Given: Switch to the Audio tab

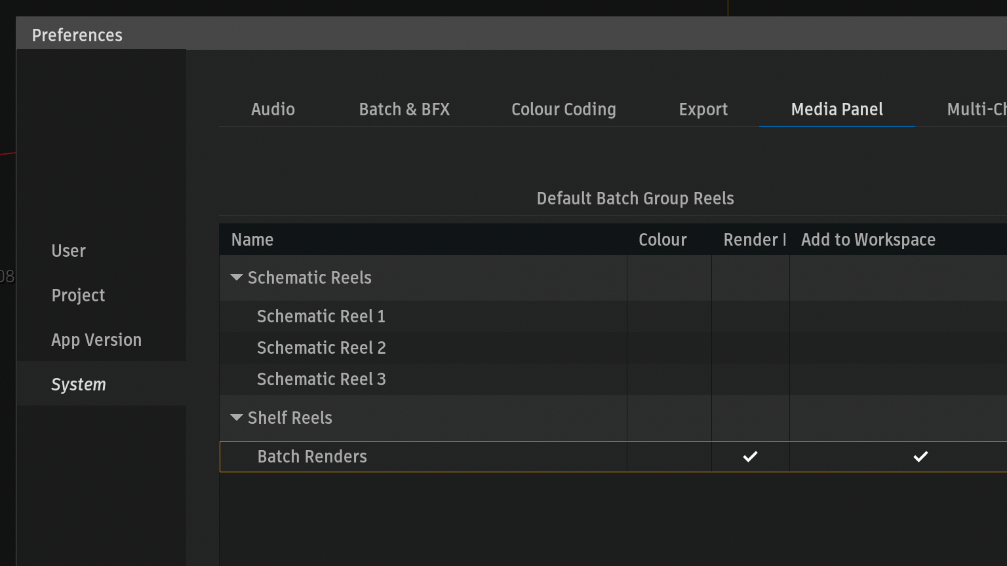Looking at the screenshot, I should [273, 109].
